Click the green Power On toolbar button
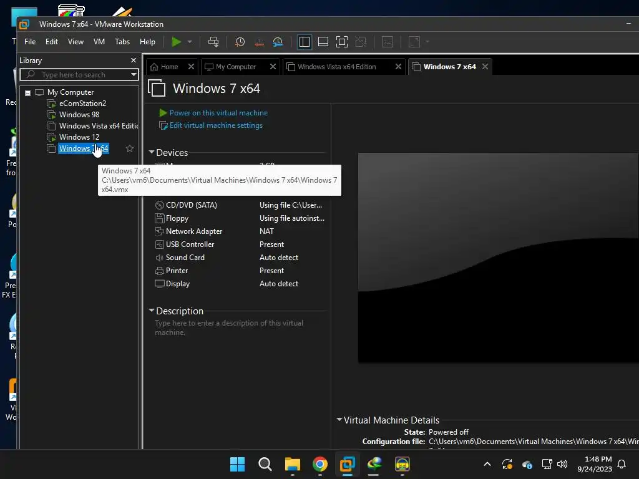Screen dimensions: 639x479 tap(176, 42)
